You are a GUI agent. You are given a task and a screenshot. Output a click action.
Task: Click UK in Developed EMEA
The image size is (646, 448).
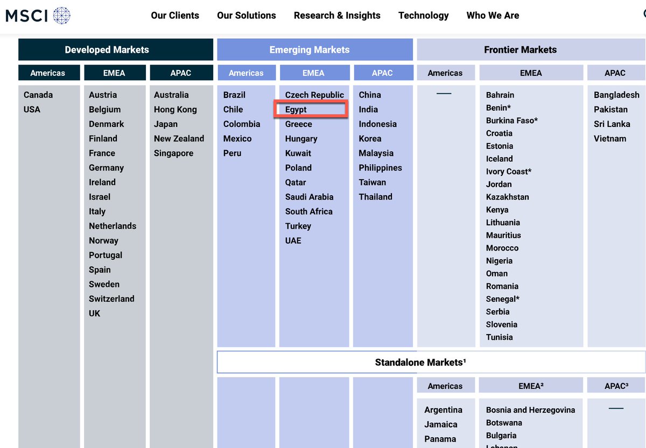coord(95,313)
